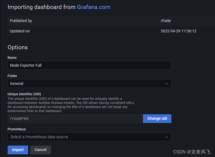Click the Updated on label
215x157 pixels.
[20, 31]
